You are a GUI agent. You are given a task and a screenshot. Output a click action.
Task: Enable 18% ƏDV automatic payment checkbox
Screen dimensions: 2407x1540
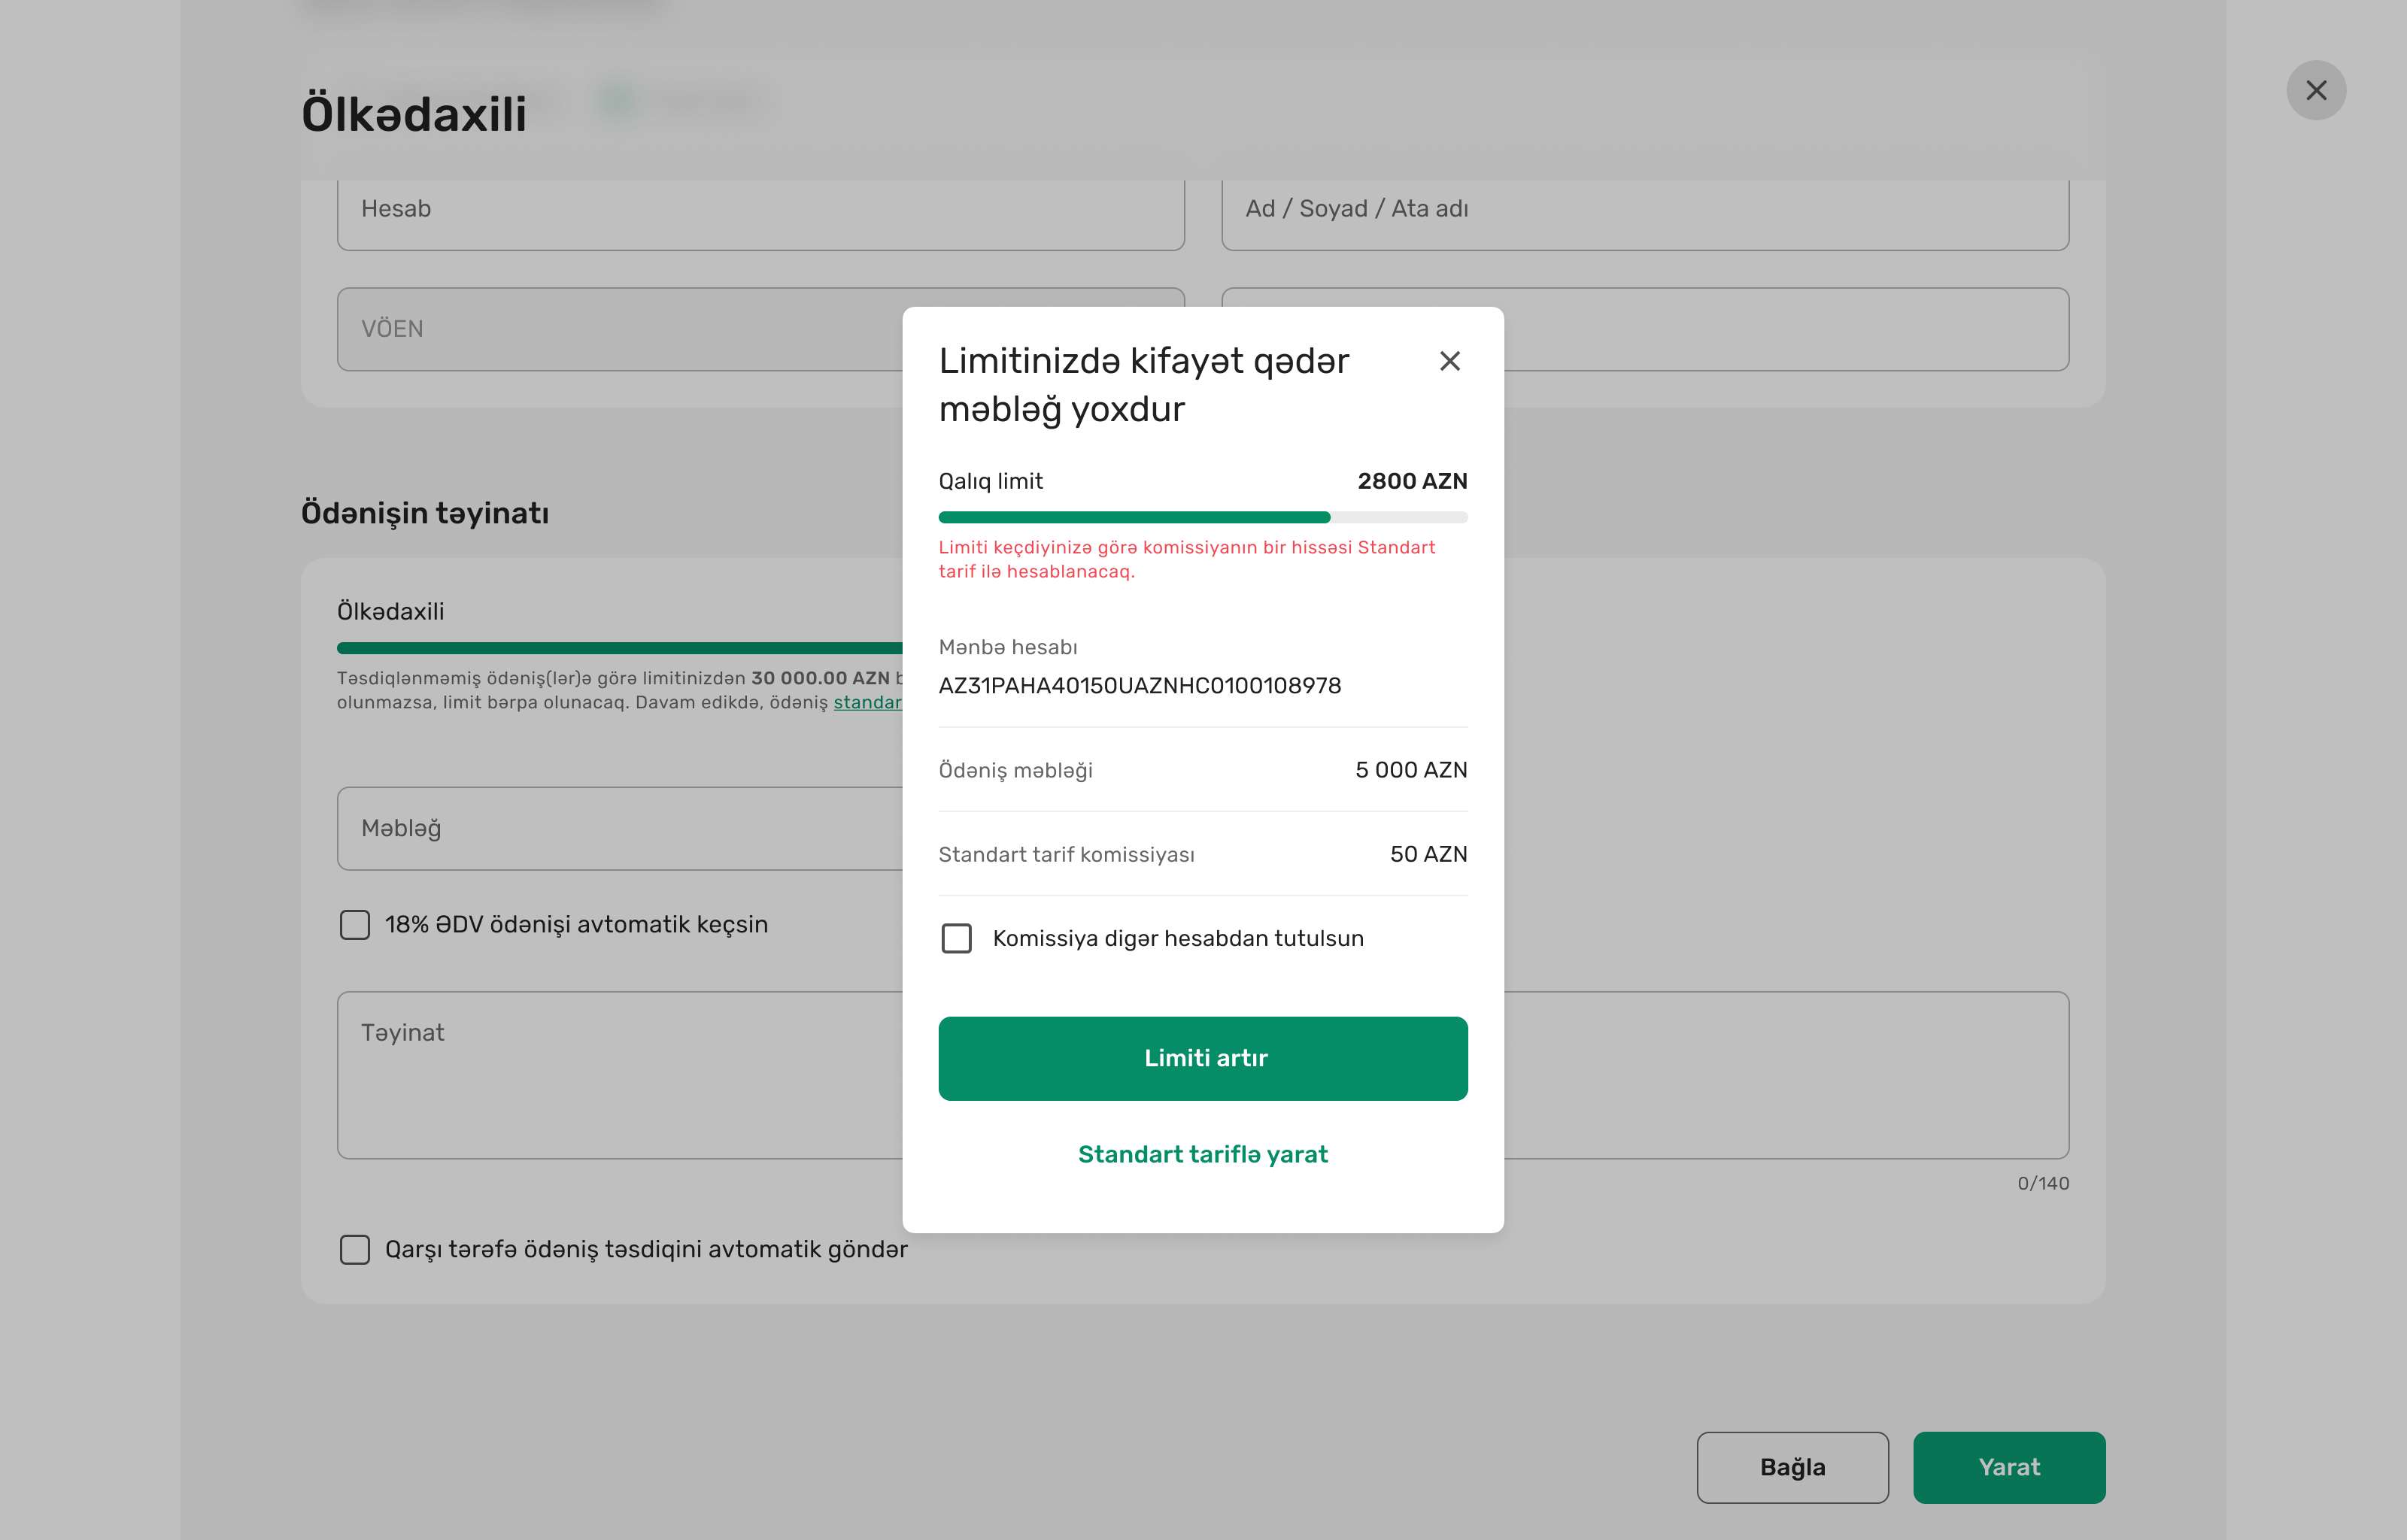(x=355, y=924)
